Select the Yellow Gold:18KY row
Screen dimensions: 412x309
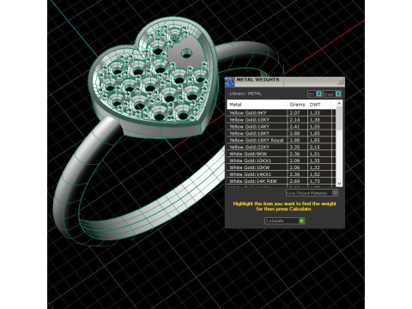(282, 133)
